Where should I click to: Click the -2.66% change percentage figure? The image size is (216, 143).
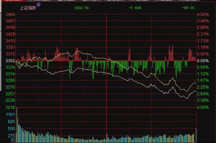coord(135,8)
